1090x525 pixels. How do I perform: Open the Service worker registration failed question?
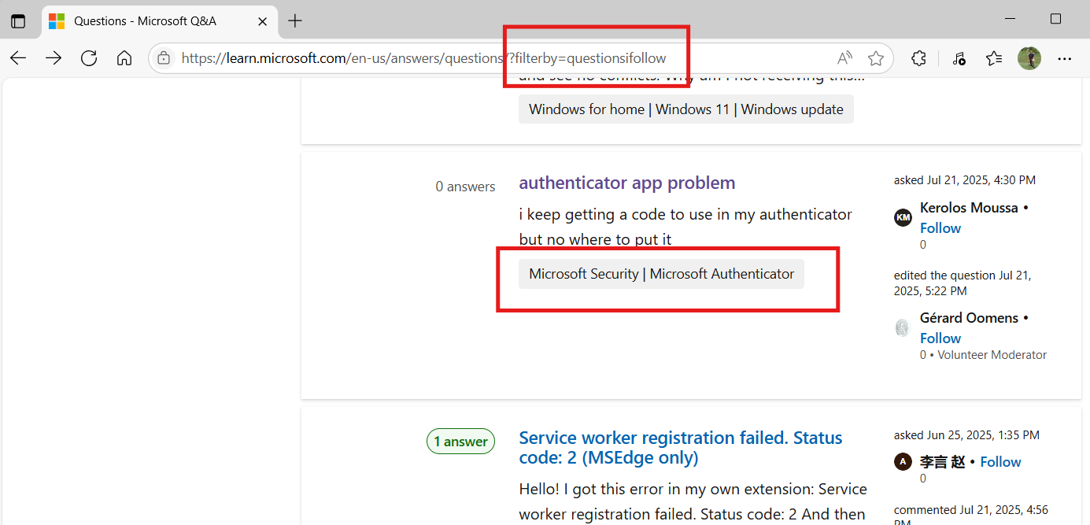coord(681,447)
